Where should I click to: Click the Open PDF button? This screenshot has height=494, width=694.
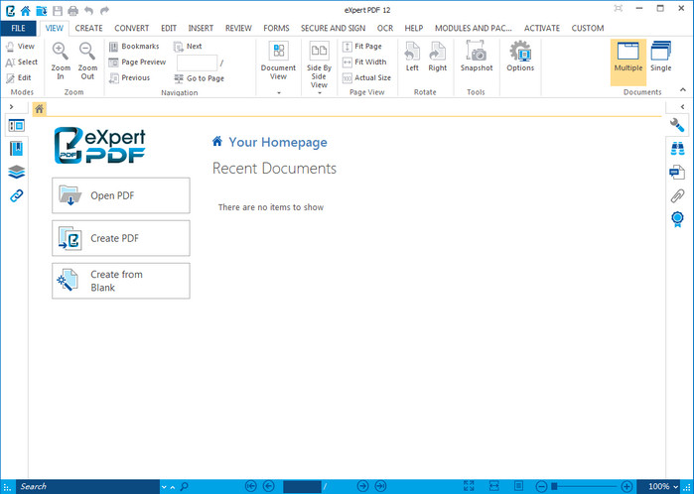[121, 195]
